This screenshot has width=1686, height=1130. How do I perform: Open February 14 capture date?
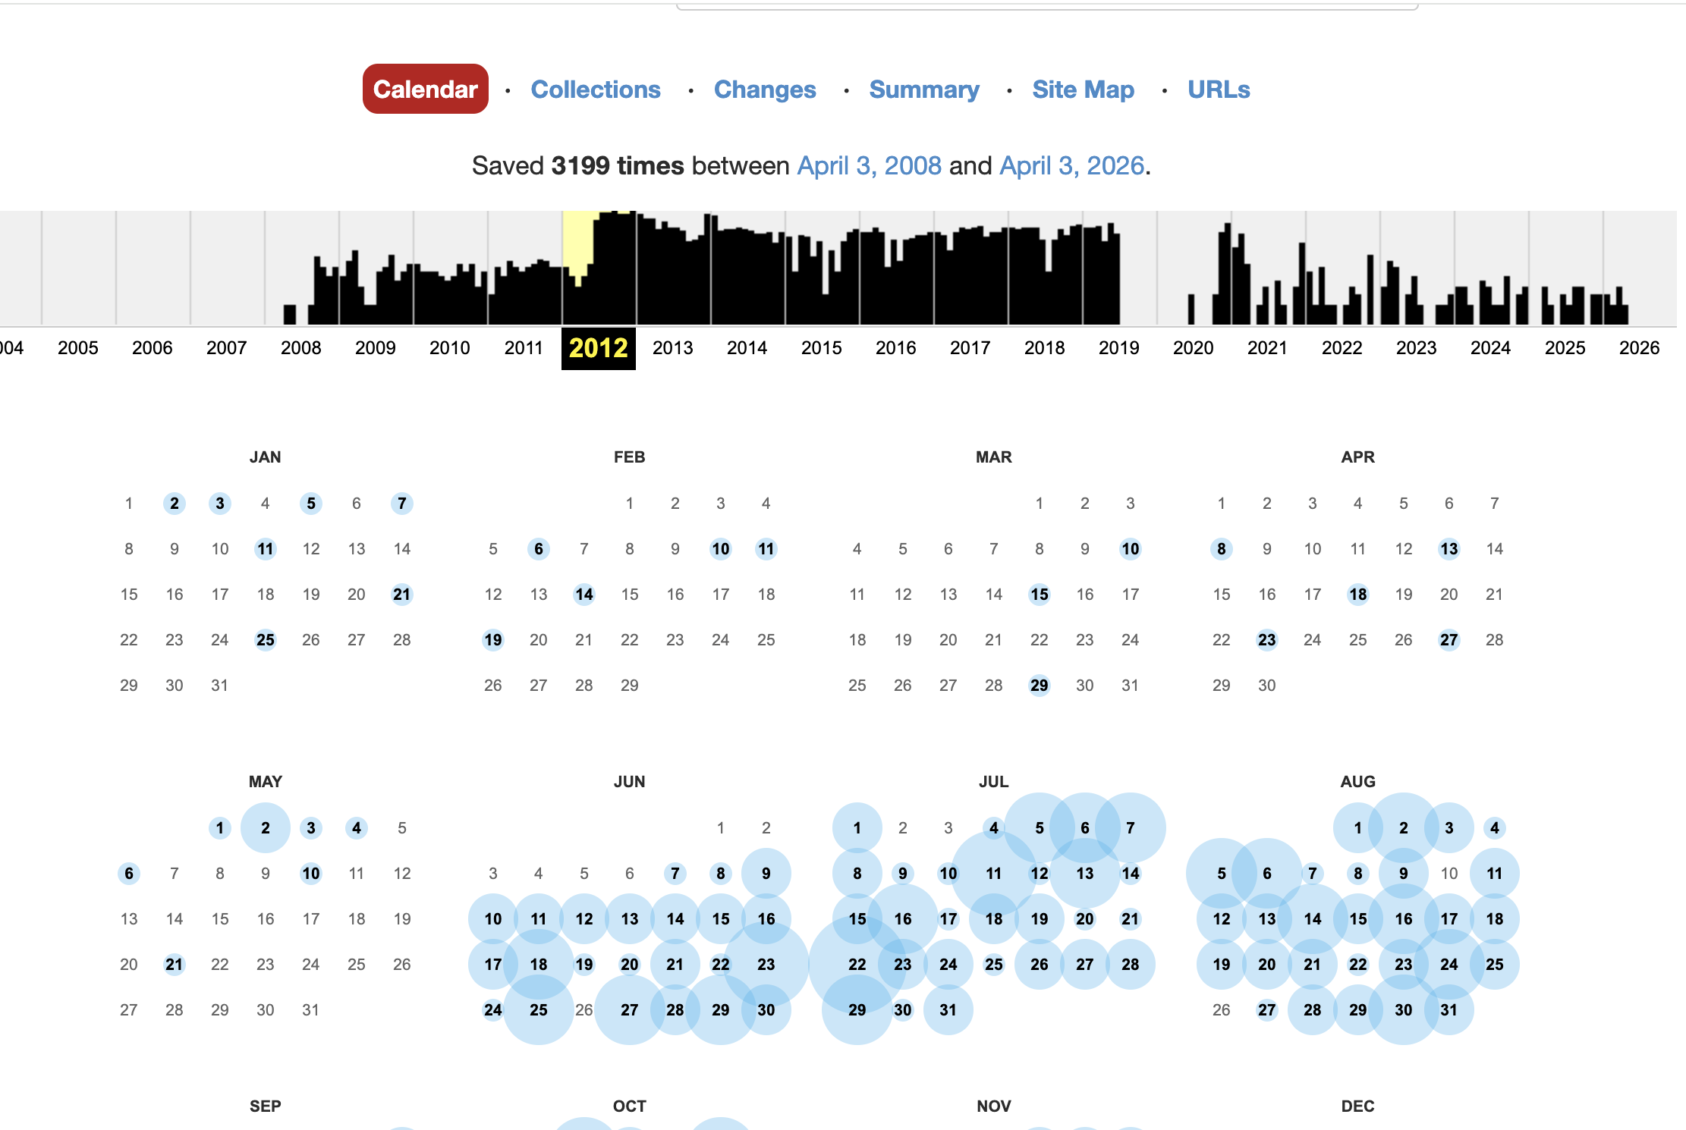click(584, 595)
